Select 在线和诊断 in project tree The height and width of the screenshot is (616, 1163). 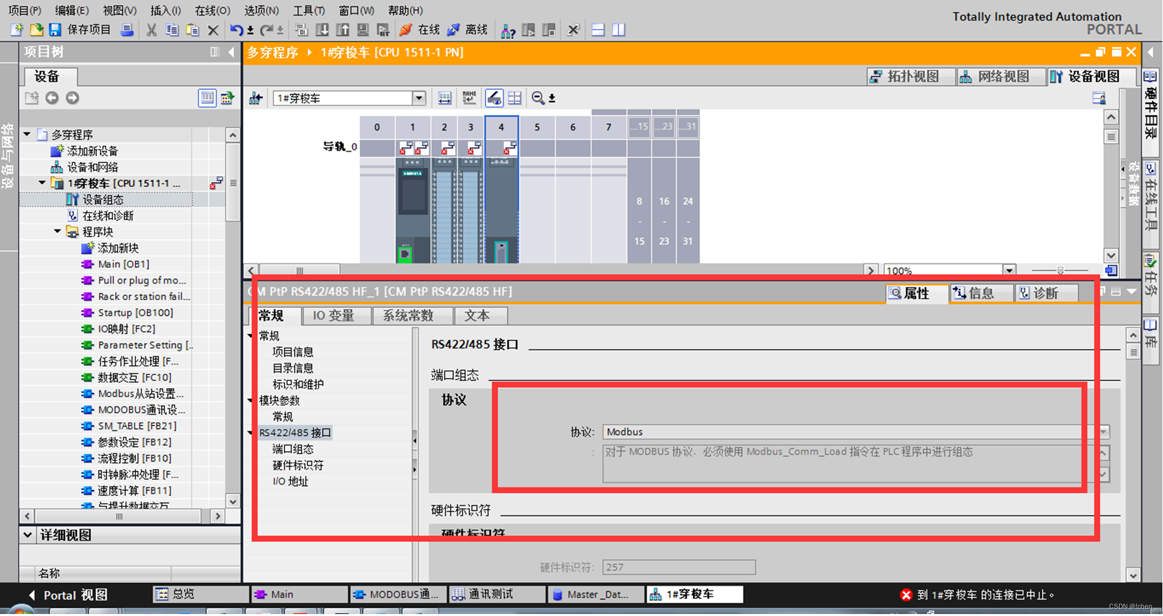[107, 215]
